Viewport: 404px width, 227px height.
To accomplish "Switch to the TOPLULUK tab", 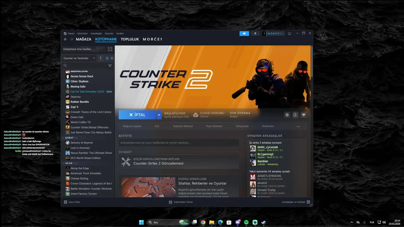I will tap(130, 39).
